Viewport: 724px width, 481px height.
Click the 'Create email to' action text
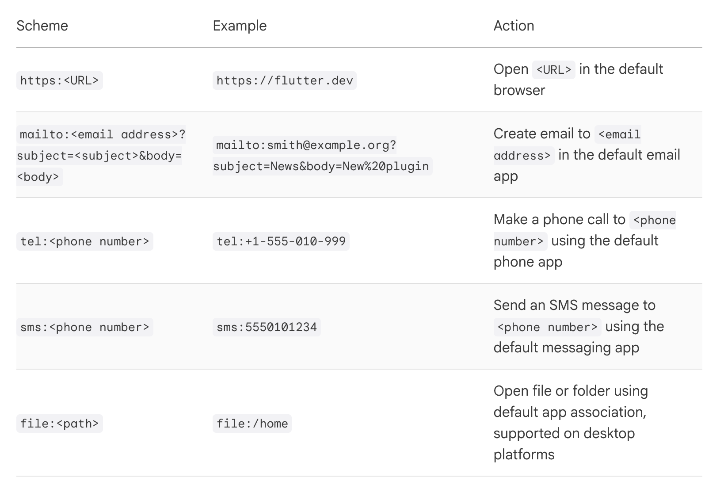[542, 134]
